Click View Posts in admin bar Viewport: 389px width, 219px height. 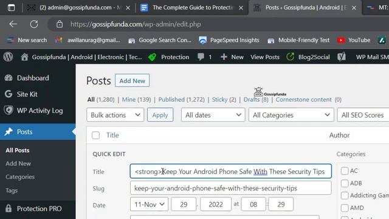point(265,57)
